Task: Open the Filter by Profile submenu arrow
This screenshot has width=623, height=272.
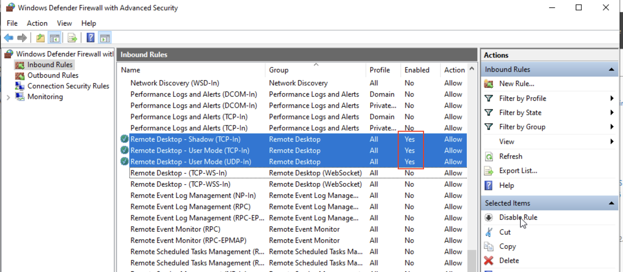Action: (x=612, y=98)
